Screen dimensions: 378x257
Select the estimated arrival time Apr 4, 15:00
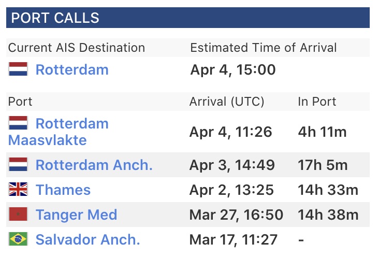click(x=233, y=69)
